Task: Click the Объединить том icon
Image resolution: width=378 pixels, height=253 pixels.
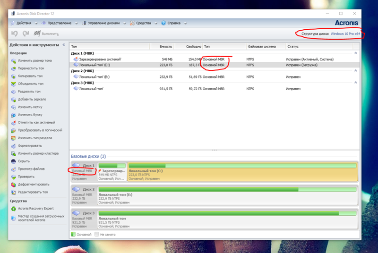Action: pos(14,84)
